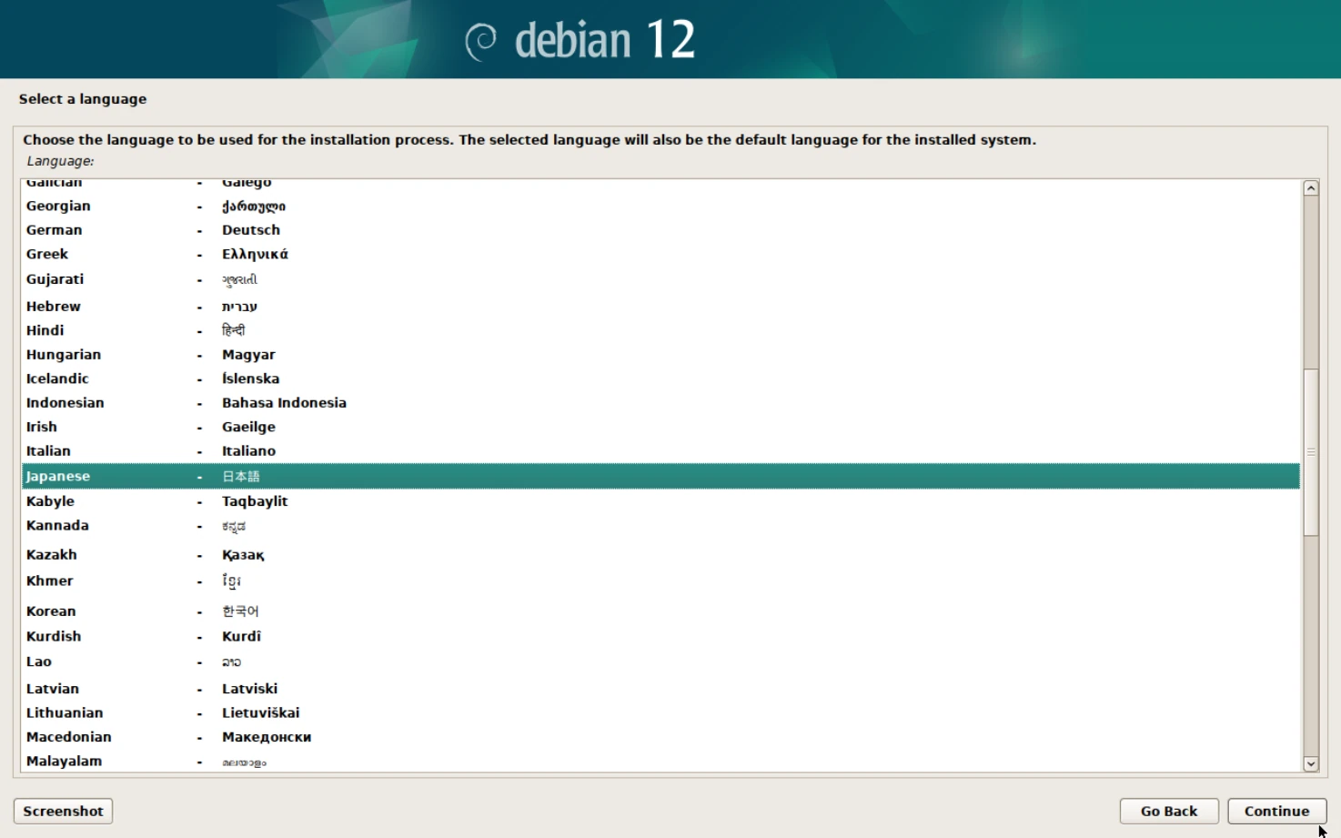Click the Go Back button
This screenshot has height=838, width=1341.
coord(1169,811)
